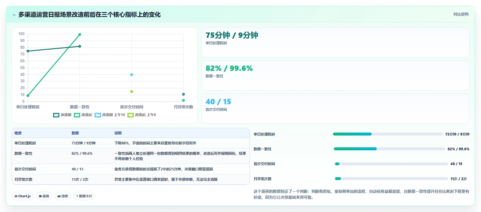The image size is (481, 212).
Task: Click the dark 月异常次数 point at 11
Action: pyautogui.click(x=183, y=94)
